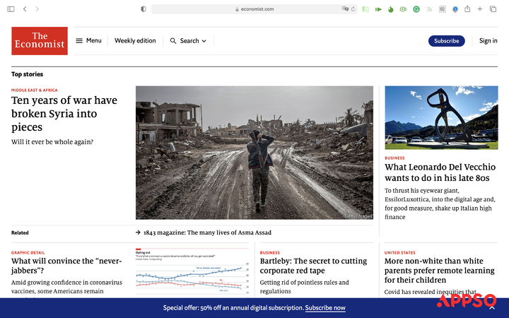Click the blue round extension icon
This screenshot has height=318, width=509.
[x=455, y=9]
